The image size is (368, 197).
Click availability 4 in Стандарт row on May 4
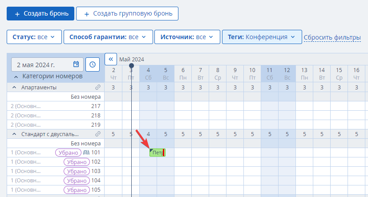[148, 134]
